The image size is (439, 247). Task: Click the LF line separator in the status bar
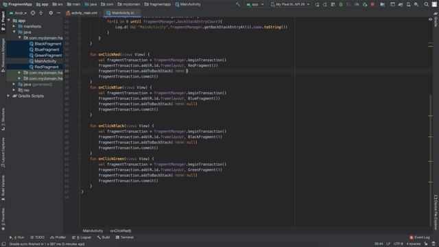pos(388,244)
